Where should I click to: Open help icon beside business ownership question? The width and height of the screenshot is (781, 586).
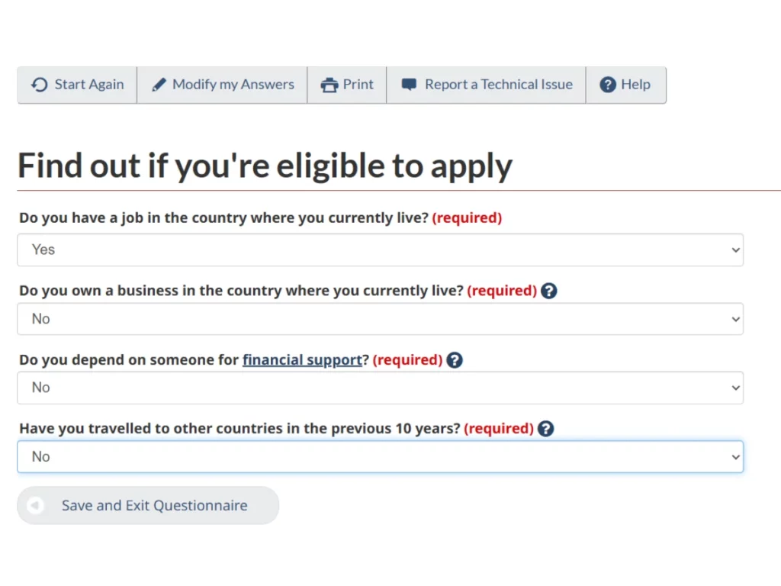549,291
